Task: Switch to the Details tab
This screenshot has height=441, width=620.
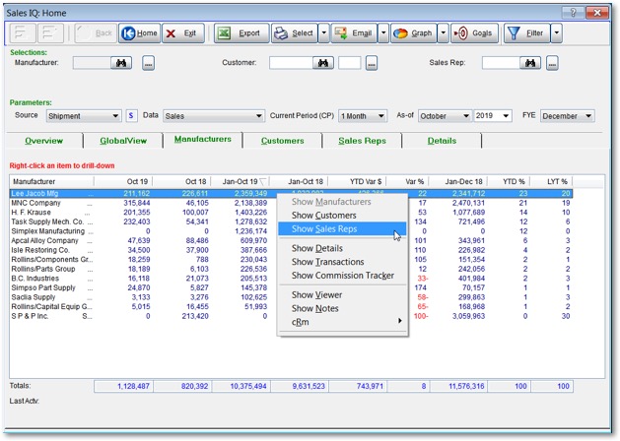Action: [x=442, y=141]
